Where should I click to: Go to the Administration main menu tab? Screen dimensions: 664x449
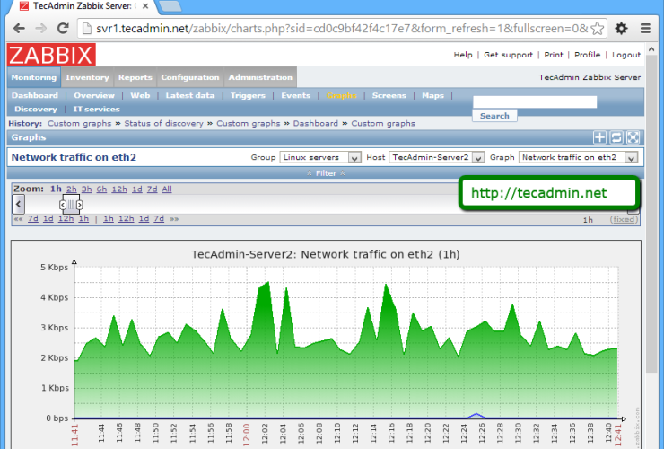pos(260,77)
